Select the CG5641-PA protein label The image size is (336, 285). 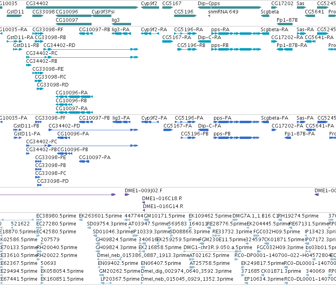pyautogui.click(x=320, y=126)
